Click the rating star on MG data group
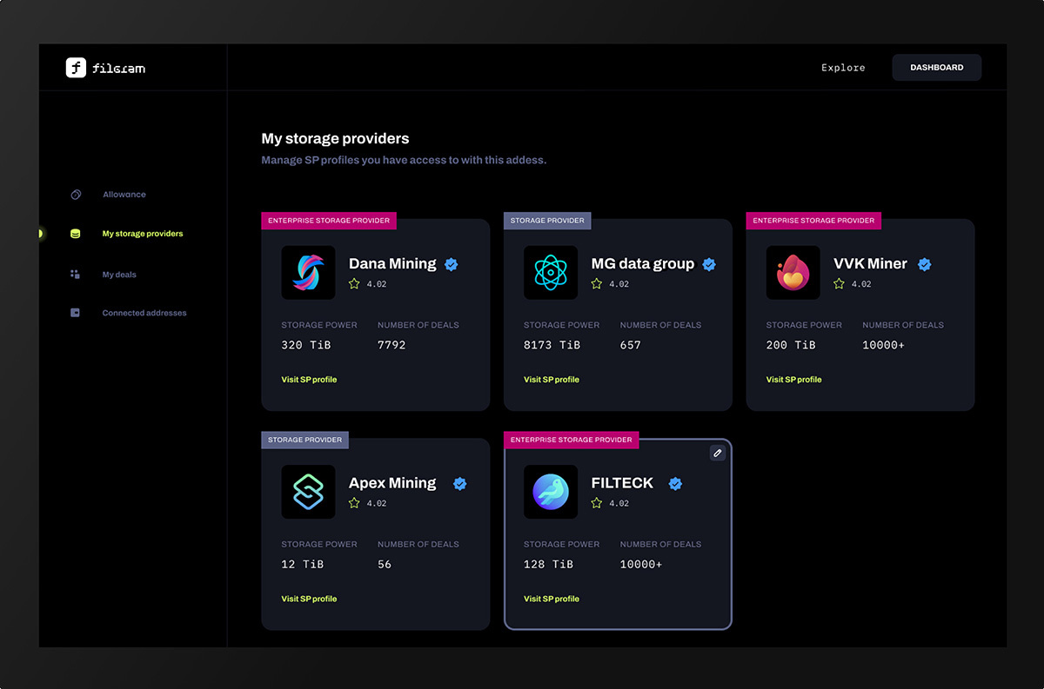The image size is (1044, 689). pos(596,283)
